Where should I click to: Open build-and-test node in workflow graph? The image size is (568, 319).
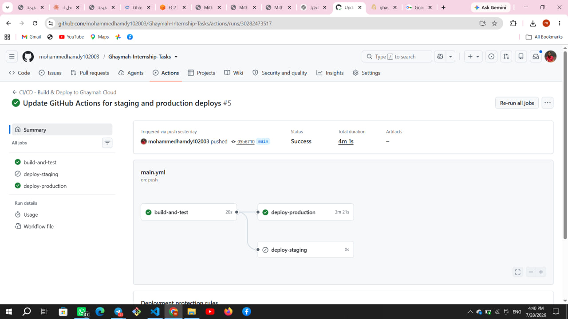click(189, 212)
